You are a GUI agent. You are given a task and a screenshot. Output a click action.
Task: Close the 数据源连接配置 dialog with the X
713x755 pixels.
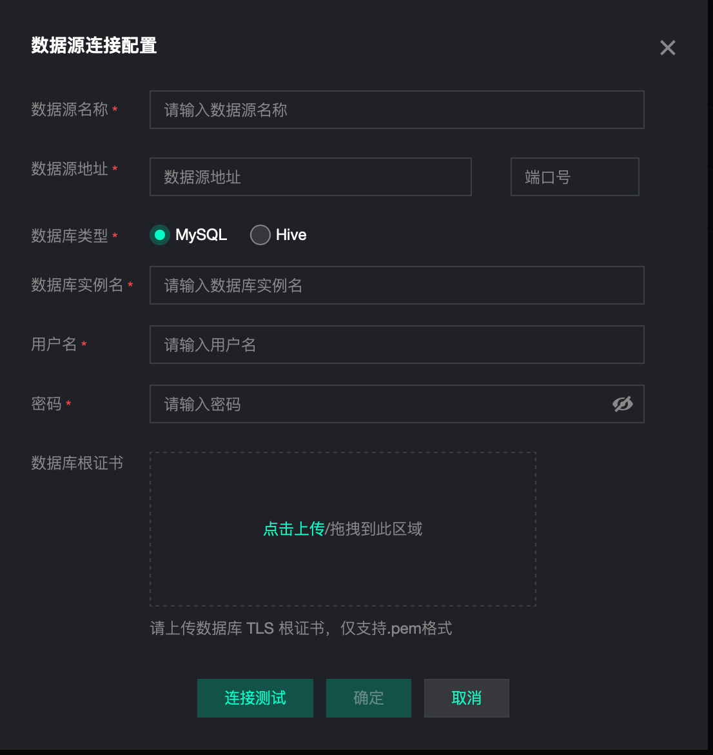[x=667, y=47]
